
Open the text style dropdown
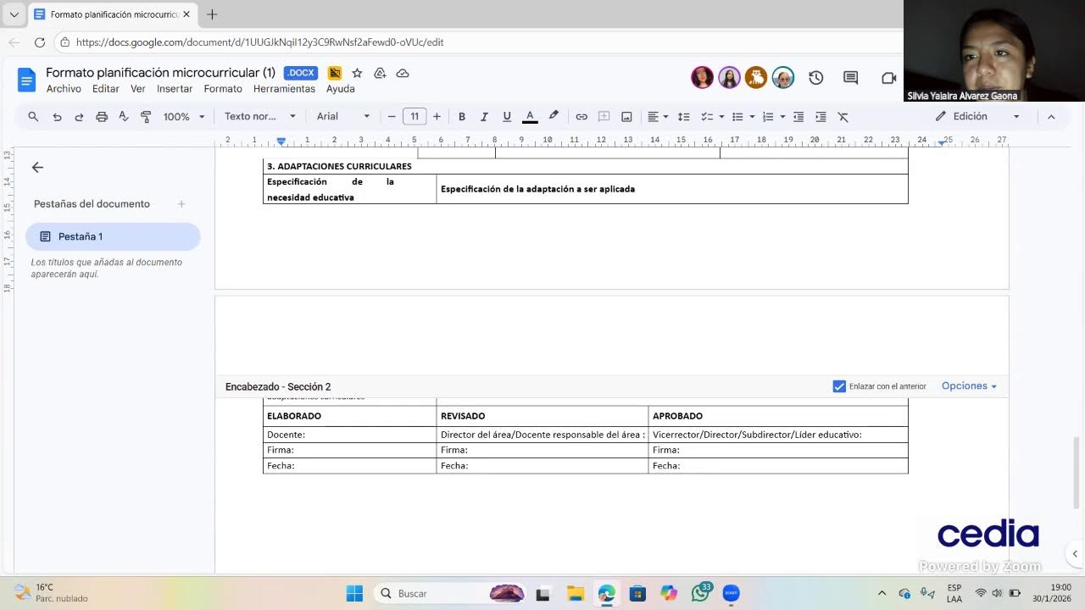click(x=260, y=117)
